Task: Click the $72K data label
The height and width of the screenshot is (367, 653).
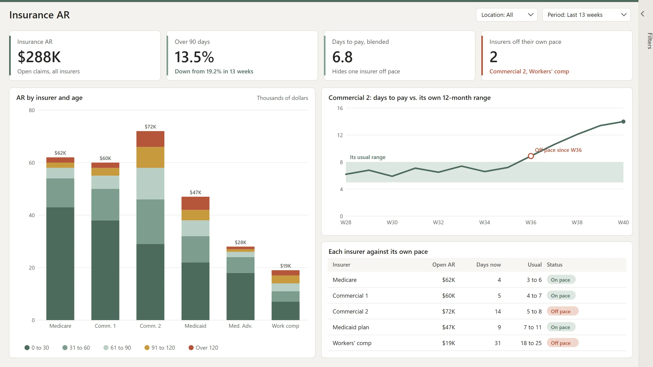Action: click(150, 127)
